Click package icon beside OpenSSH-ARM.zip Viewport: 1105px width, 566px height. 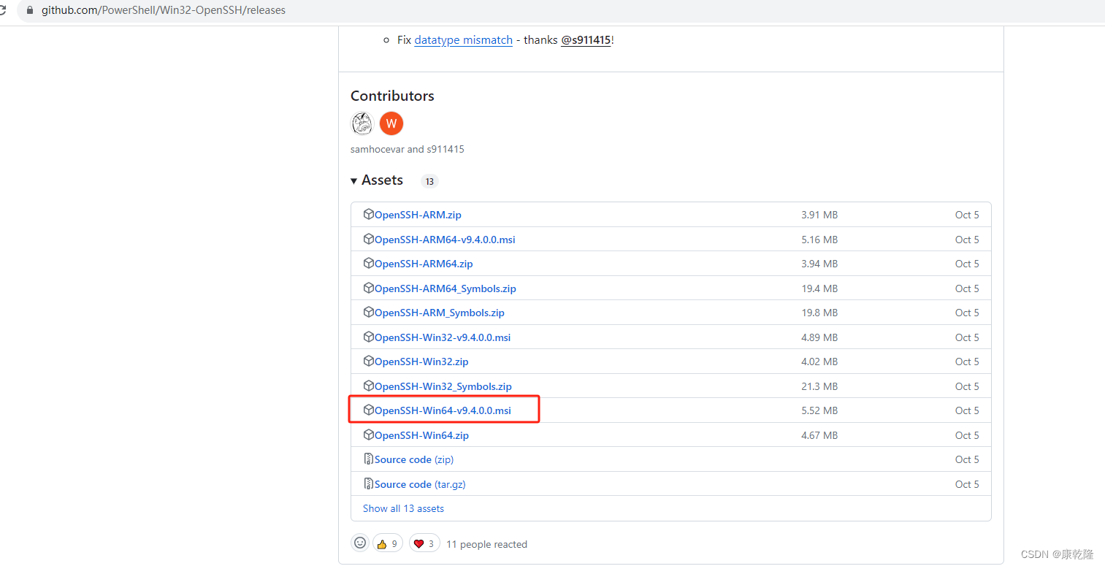[369, 215]
